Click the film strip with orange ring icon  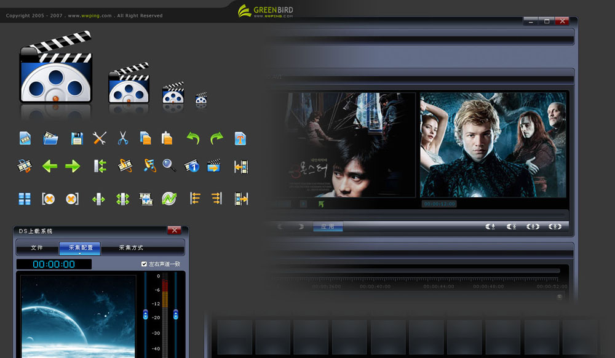125,166
